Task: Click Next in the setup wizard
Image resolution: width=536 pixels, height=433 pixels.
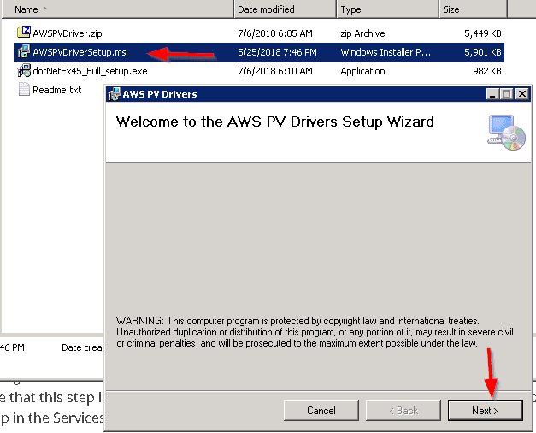Action: pos(485,411)
